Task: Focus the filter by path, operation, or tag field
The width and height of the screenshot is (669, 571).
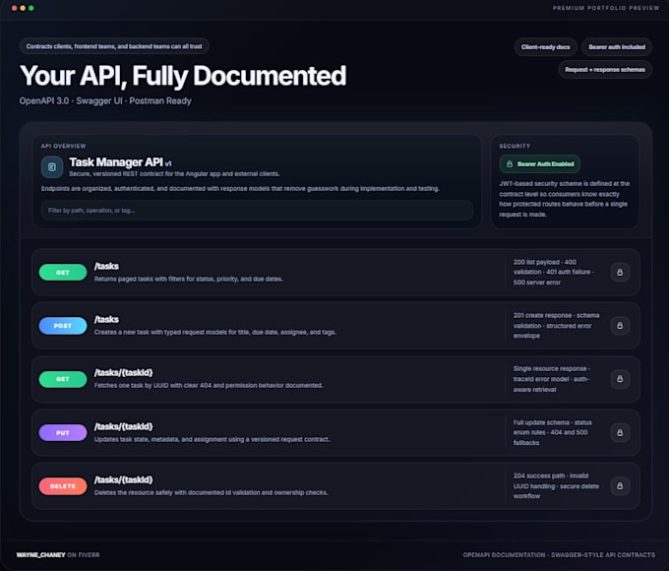Action: coord(257,210)
